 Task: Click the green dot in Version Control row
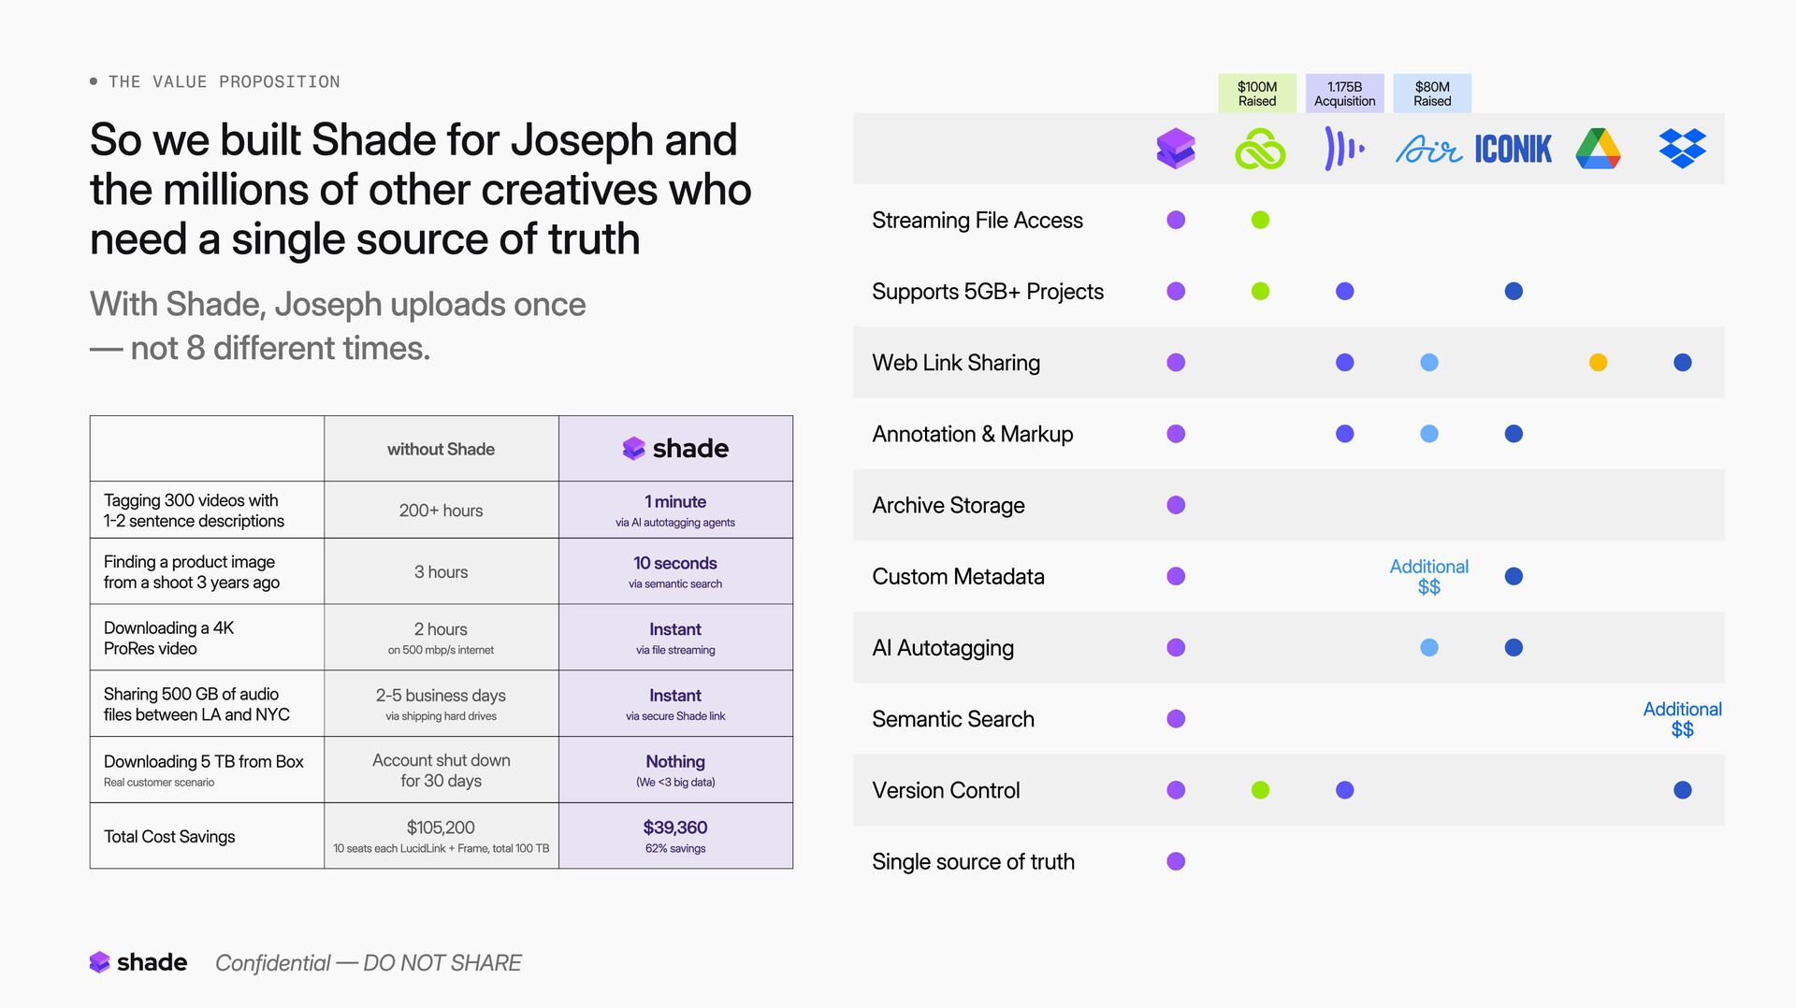coord(1260,790)
